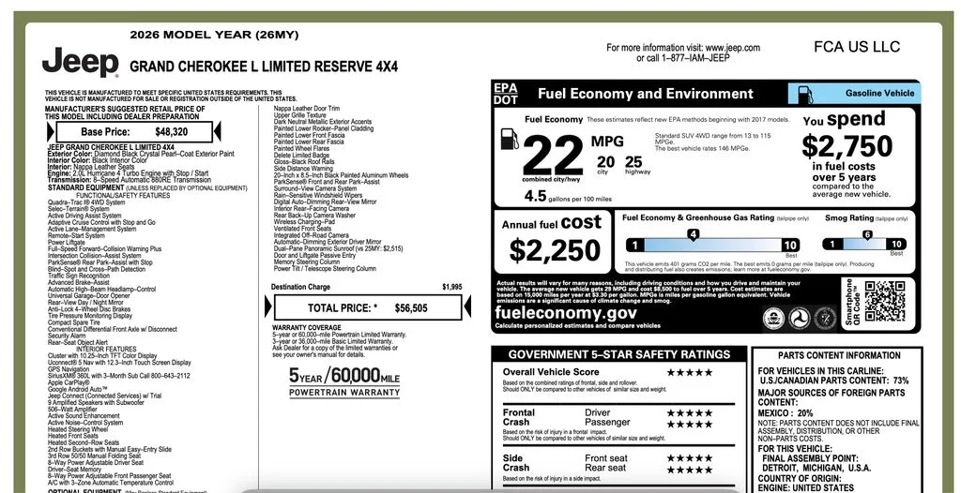Click 'Engine: 2.0L Hurricane 4 Turbo' line

128,173
